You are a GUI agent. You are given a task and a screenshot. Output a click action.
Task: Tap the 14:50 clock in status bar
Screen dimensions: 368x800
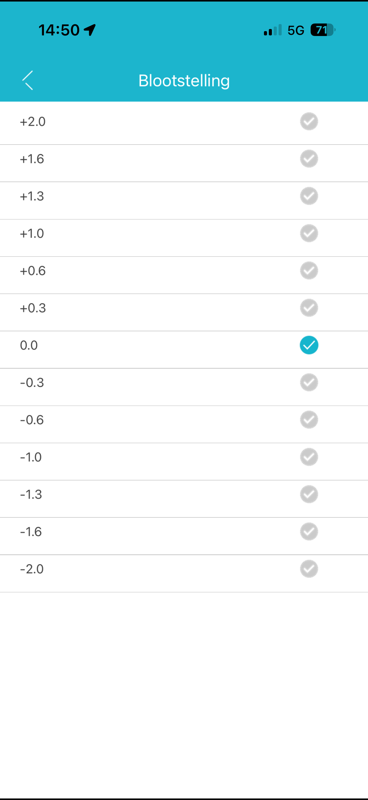(x=59, y=30)
